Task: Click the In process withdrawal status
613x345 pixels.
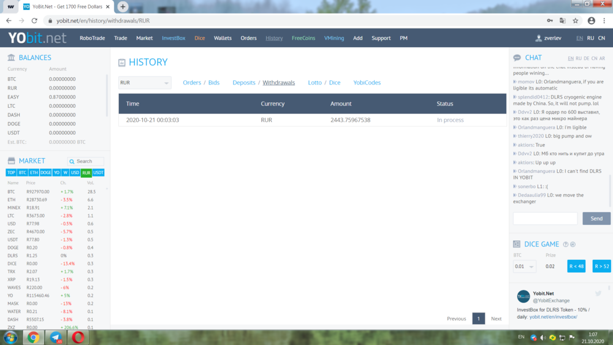Action: pos(450,120)
